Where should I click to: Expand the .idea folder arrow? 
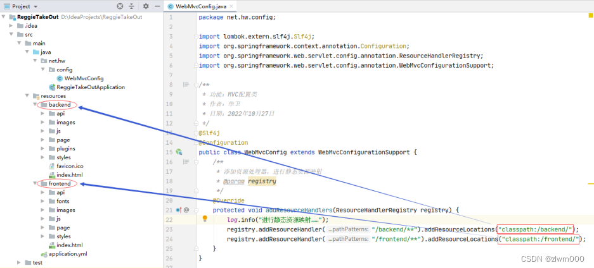pos(11,26)
